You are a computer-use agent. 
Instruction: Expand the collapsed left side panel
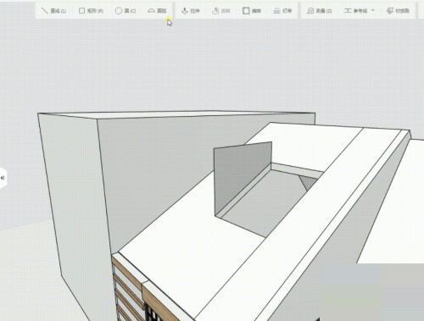3,178
